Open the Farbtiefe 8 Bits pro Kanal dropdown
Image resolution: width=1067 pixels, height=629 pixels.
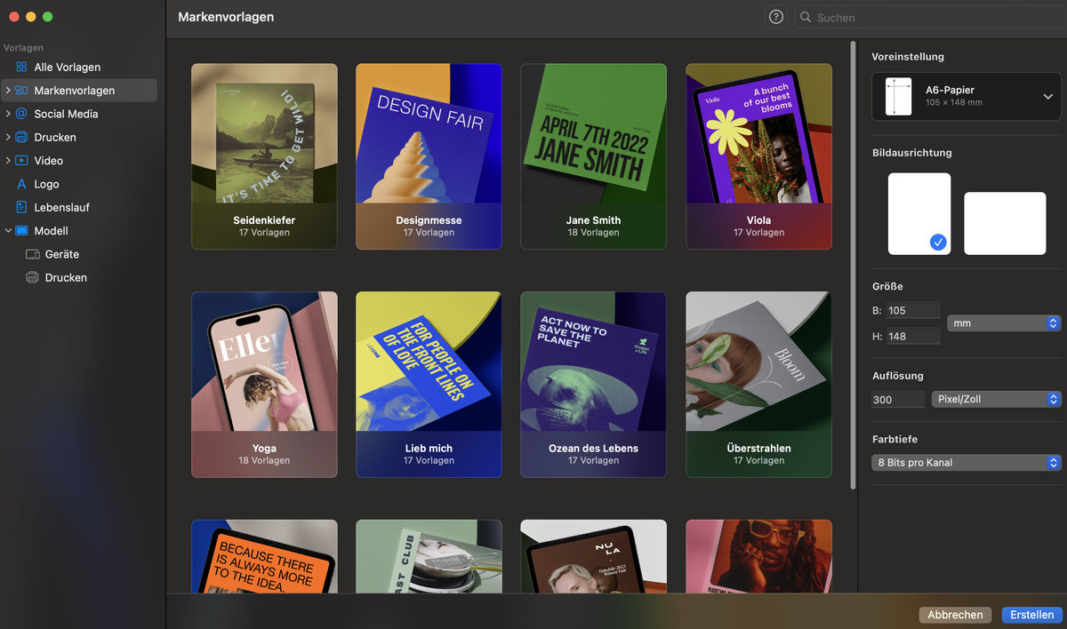[x=967, y=463]
